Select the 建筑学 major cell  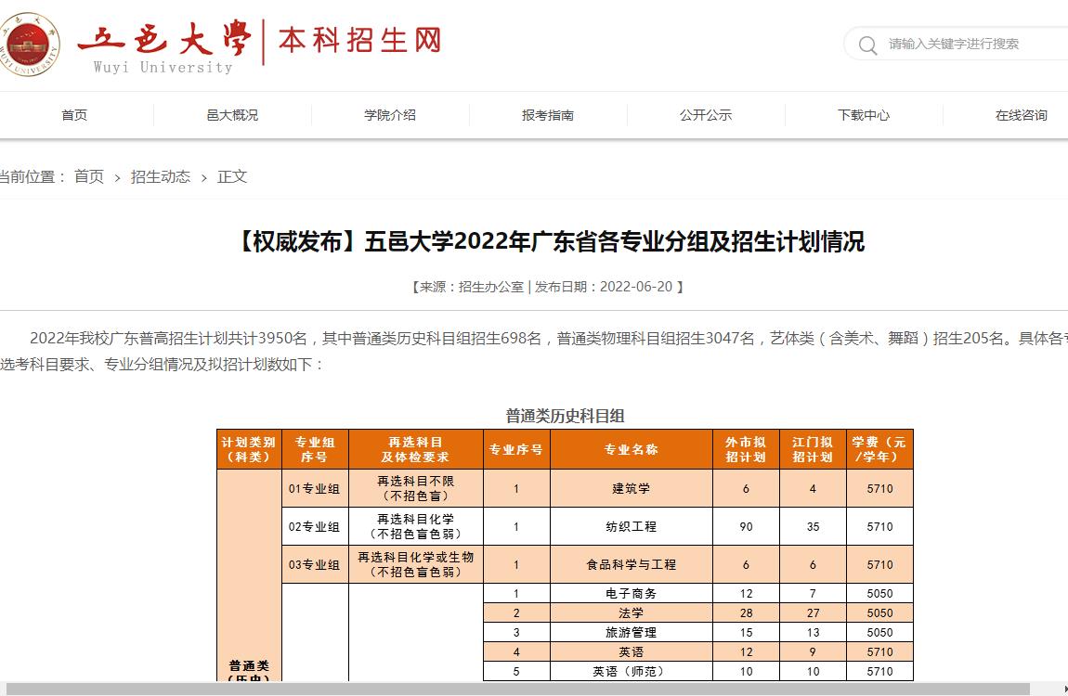tap(632, 488)
